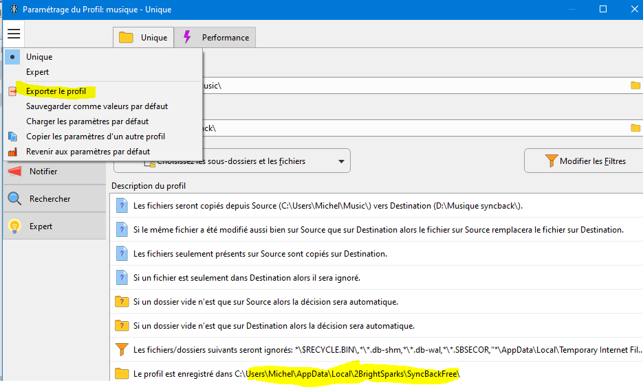The width and height of the screenshot is (643, 387).
Task: Click folder icon beside 'Le profil est enregistré'
Action: click(122, 373)
